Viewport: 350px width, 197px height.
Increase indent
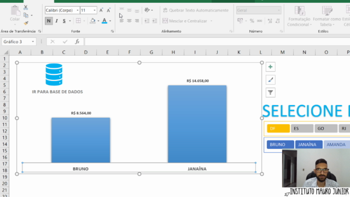point(155,21)
